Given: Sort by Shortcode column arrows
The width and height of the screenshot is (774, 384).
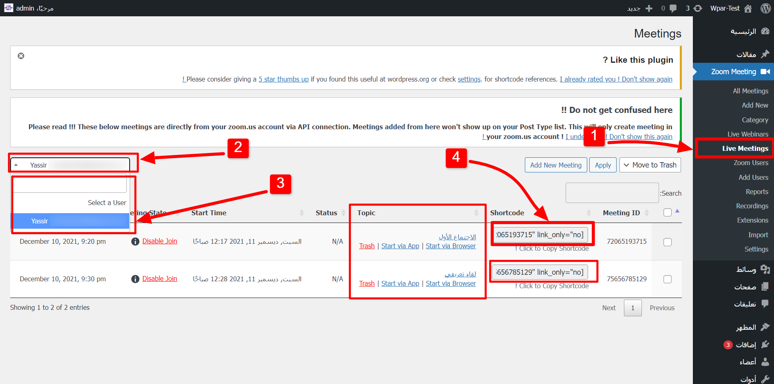Looking at the screenshot, I should 589,213.
